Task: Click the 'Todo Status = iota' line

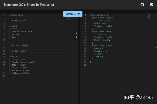Action: pos(22,32)
